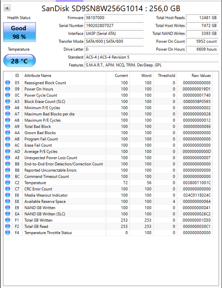
Task: Click the raw value 0000000019D1
Action: coord(196,89)
